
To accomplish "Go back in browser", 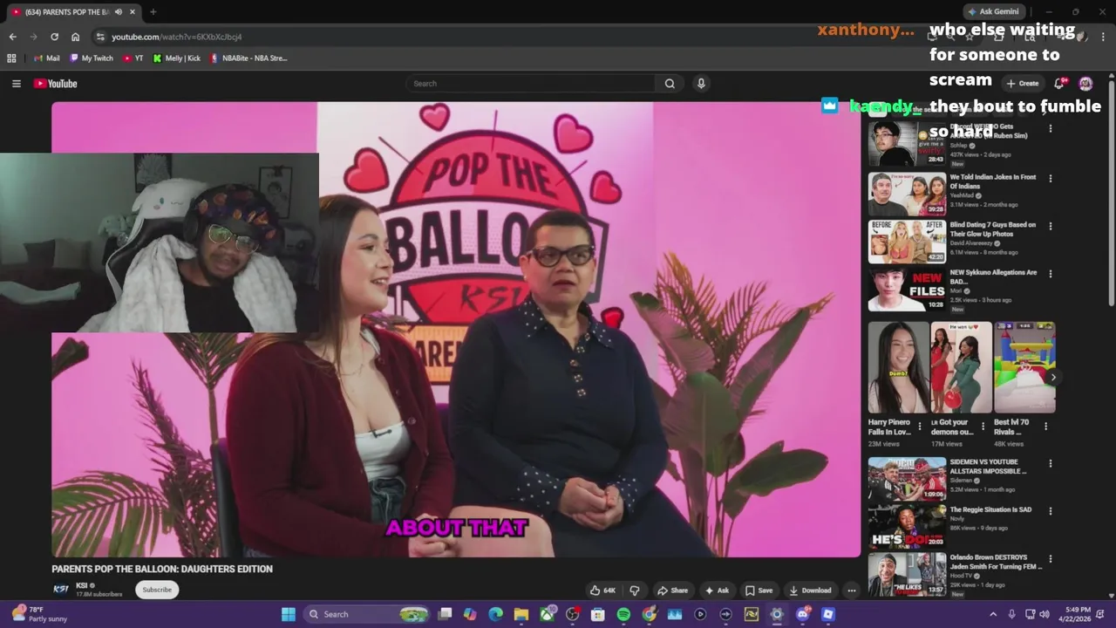I will point(12,37).
